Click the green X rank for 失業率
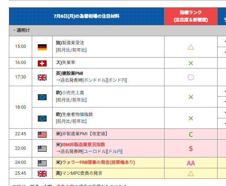Image resolution: width=226 pixels, height=186 pixels. pos(191,63)
